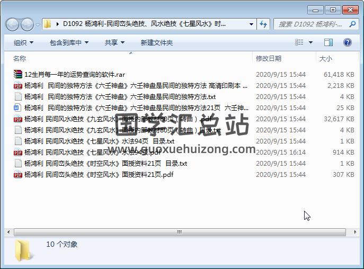Toggle the preview pane icon
364x269 pixels.
tap(329, 42)
